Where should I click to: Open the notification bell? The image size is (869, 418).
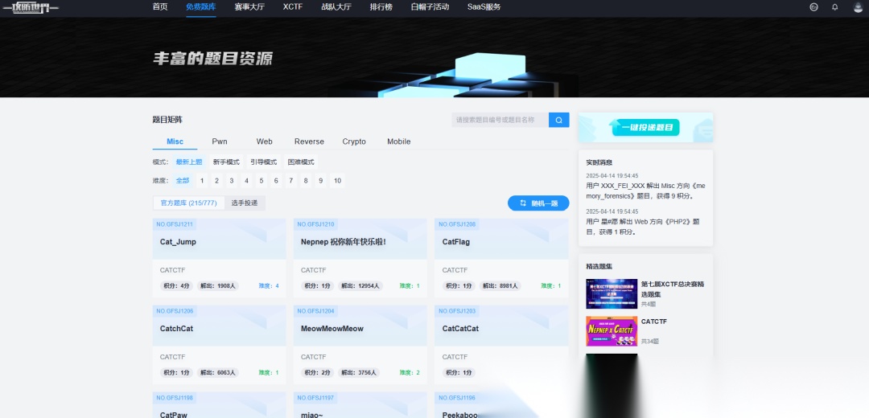click(834, 7)
